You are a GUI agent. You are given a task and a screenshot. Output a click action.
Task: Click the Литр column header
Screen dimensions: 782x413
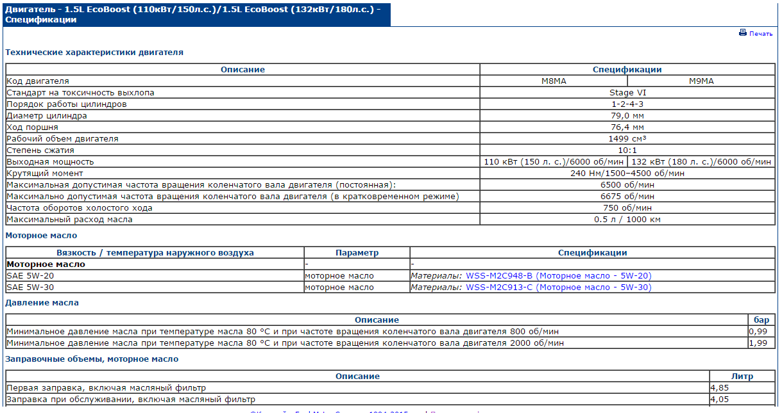[x=742, y=376]
